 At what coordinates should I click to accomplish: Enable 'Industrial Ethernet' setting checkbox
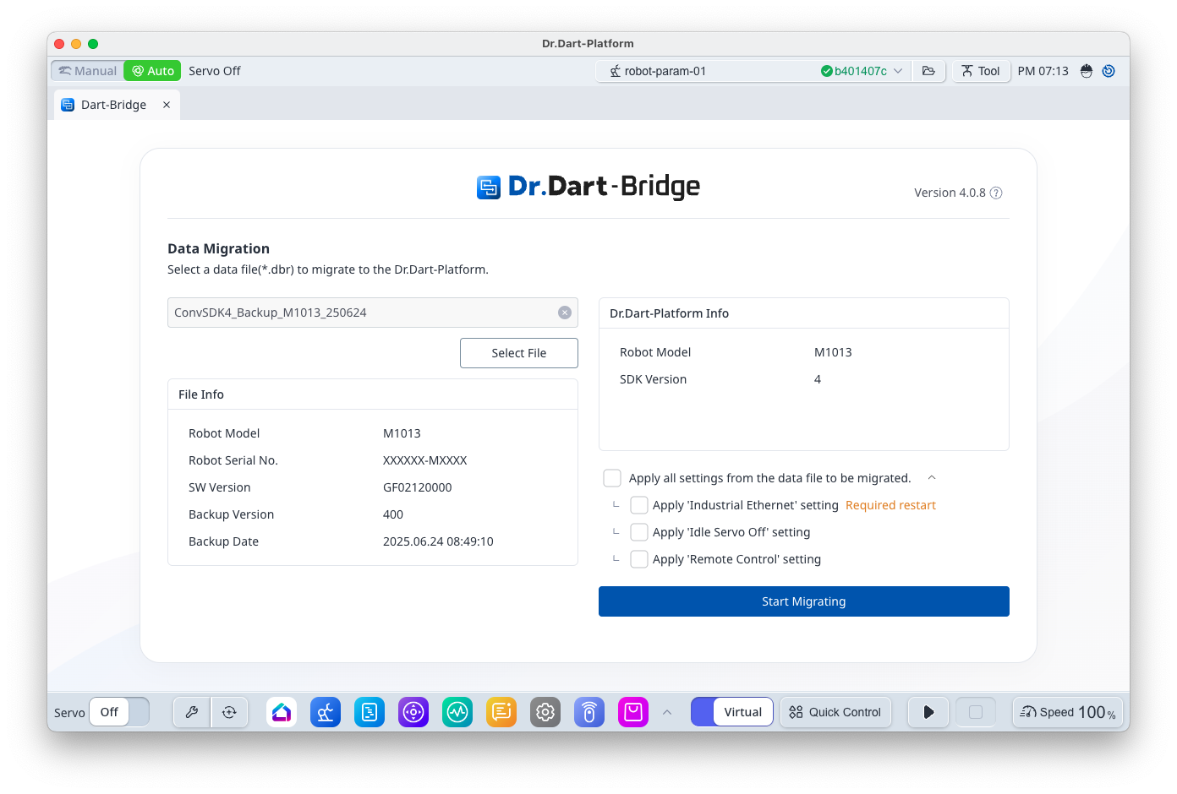[x=639, y=505]
